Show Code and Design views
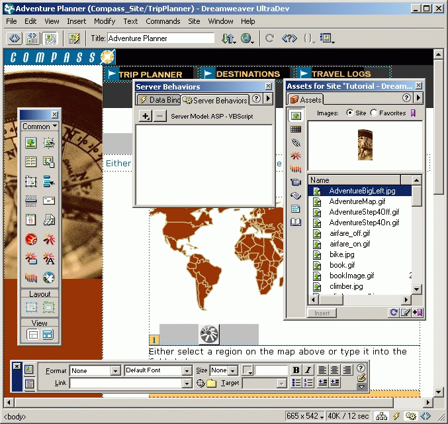 coord(32,38)
